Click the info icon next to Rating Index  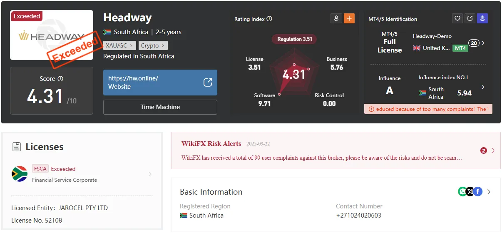pyautogui.click(x=269, y=19)
